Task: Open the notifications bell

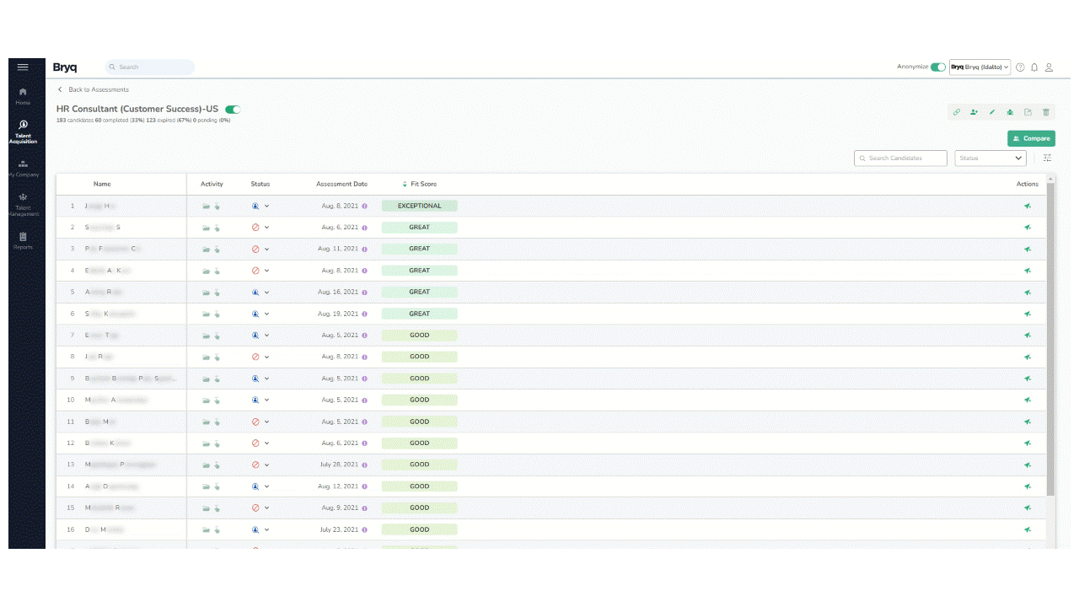Action: (1034, 67)
